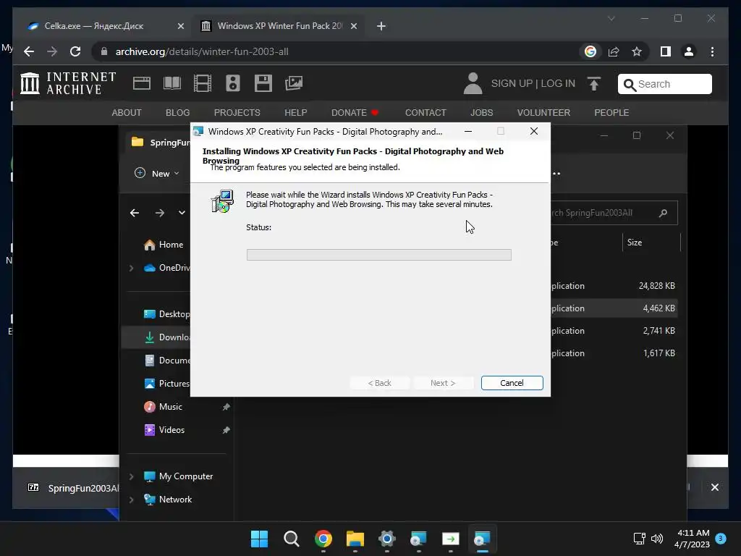
Task: Go forward in File Explorer
Action: click(x=160, y=213)
